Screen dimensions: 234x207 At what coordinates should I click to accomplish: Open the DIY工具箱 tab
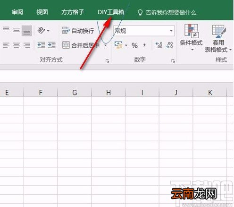click(111, 12)
